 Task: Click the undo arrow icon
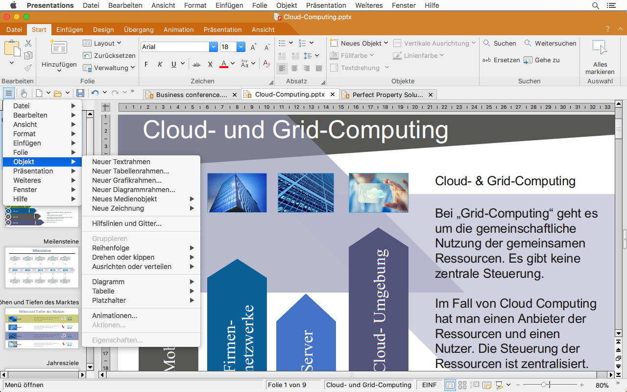(x=95, y=93)
